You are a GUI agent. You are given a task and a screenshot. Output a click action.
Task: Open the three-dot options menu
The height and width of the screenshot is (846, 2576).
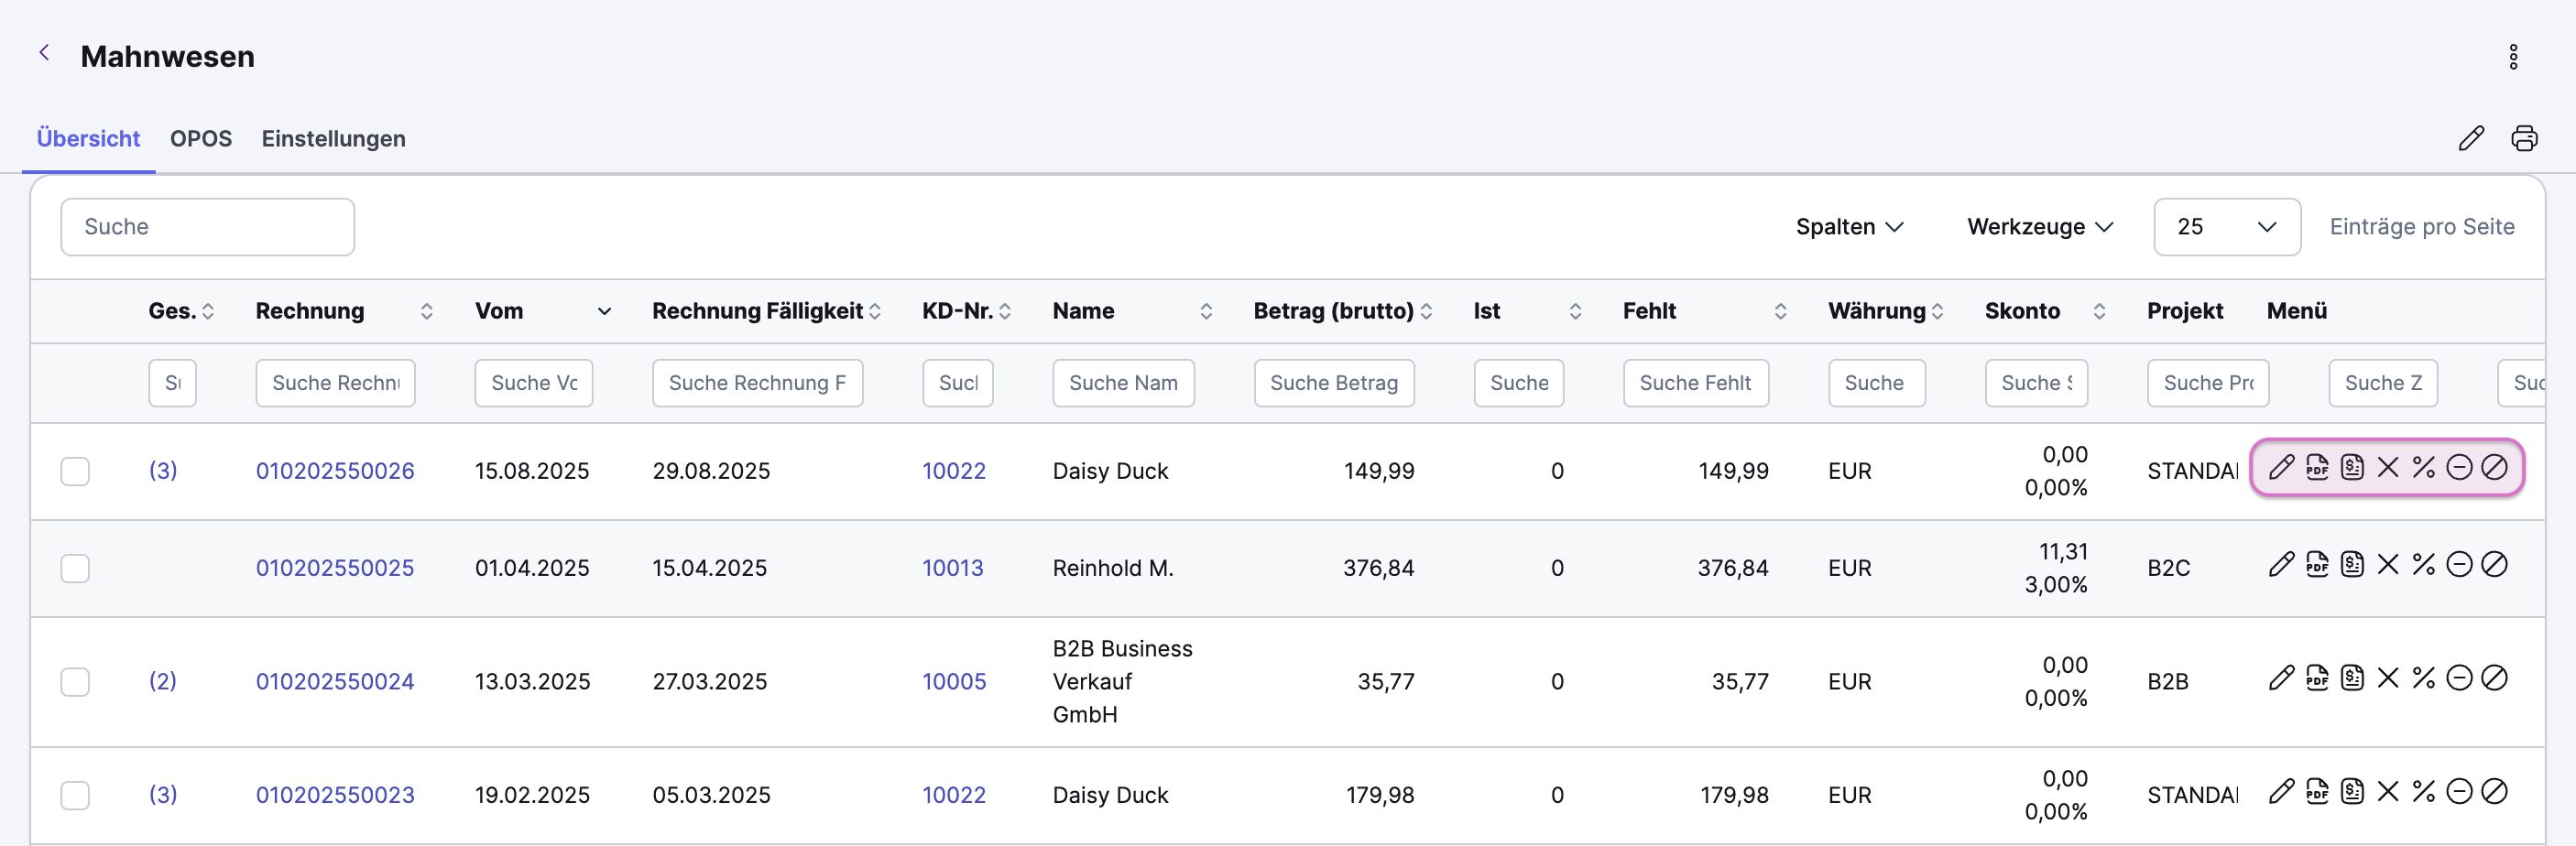(2513, 57)
